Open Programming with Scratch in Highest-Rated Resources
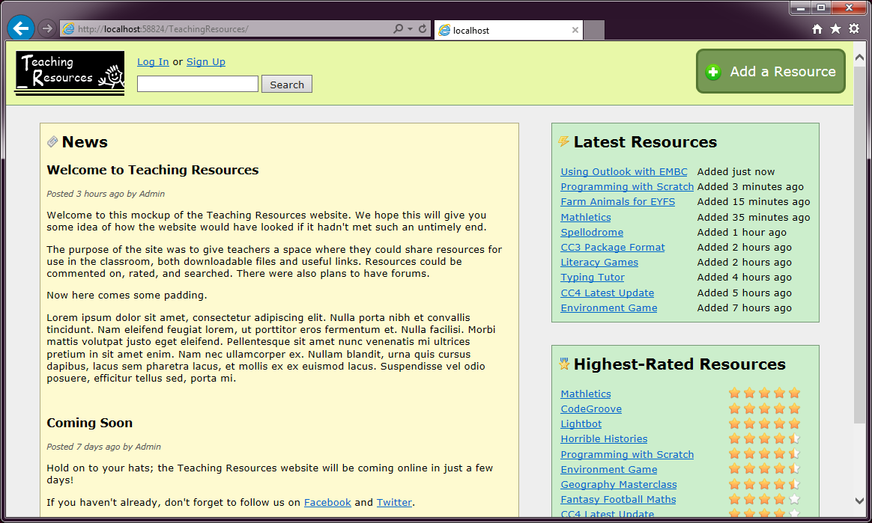The width and height of the screenshot is (872, 523). point(627,454)
